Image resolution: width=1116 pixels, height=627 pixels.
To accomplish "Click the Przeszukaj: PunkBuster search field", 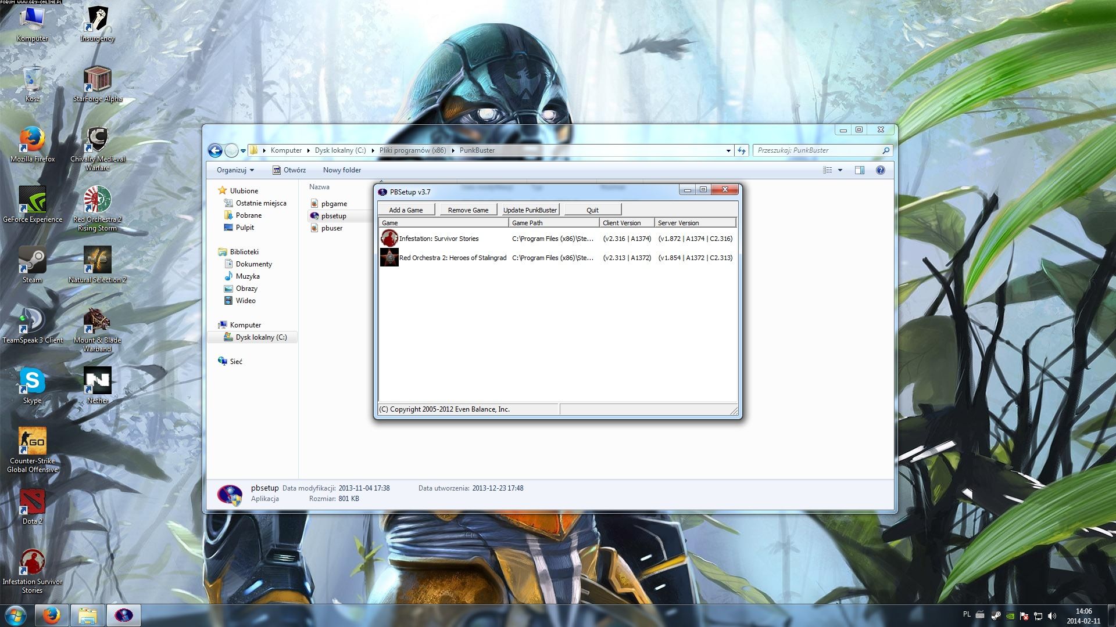I will [x=817, y=150].
